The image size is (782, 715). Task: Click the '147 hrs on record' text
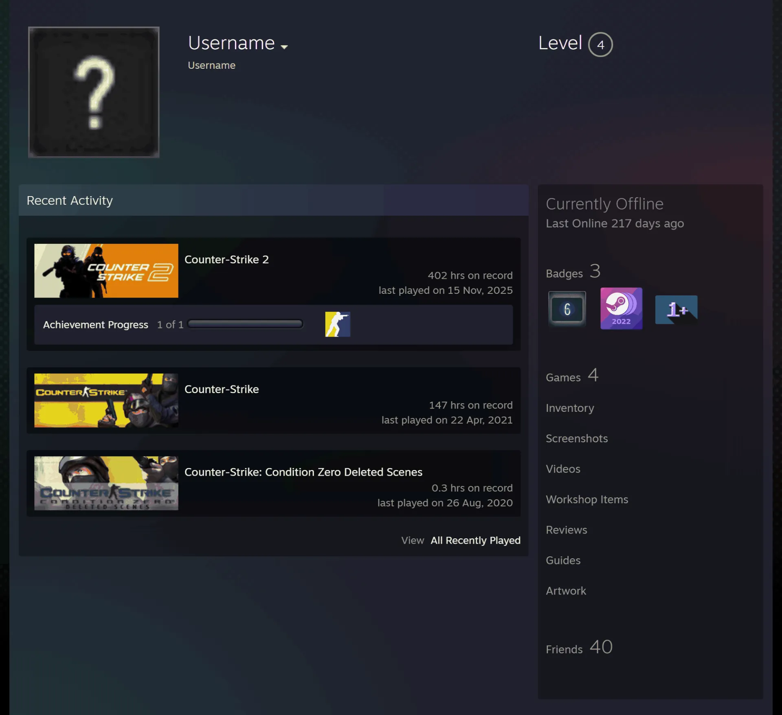(x=470, y=405)
